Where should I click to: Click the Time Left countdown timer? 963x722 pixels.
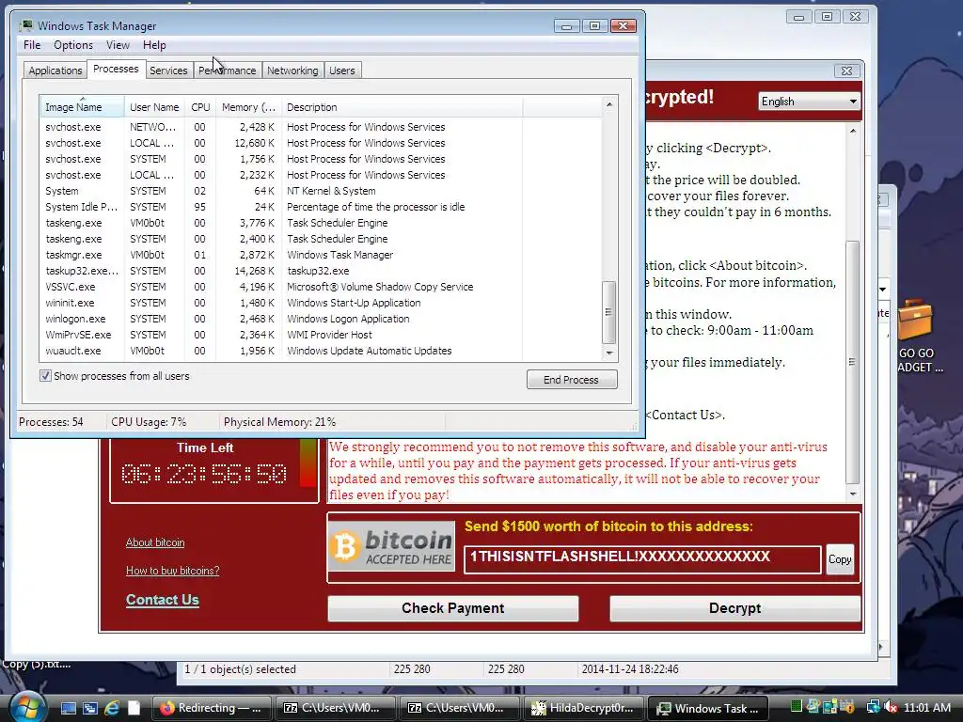pos(204,474)
